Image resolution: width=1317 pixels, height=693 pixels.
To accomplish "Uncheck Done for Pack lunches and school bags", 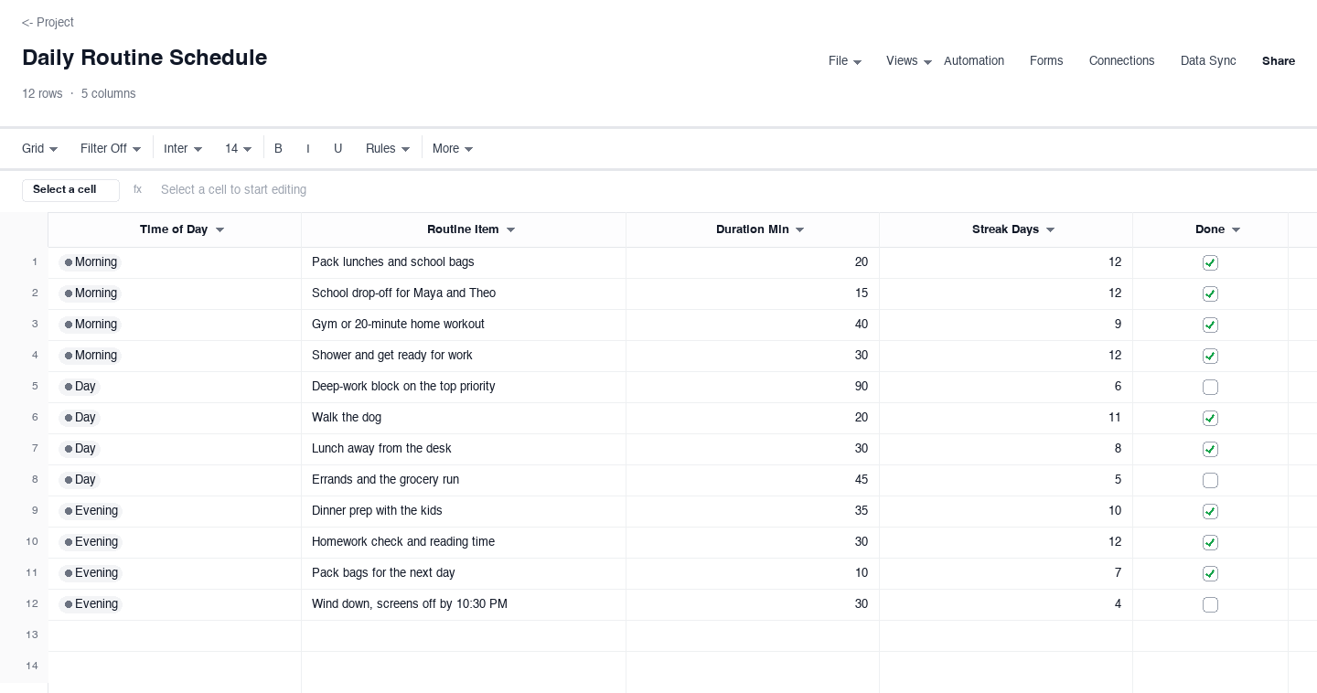I will click(1210, 262).
